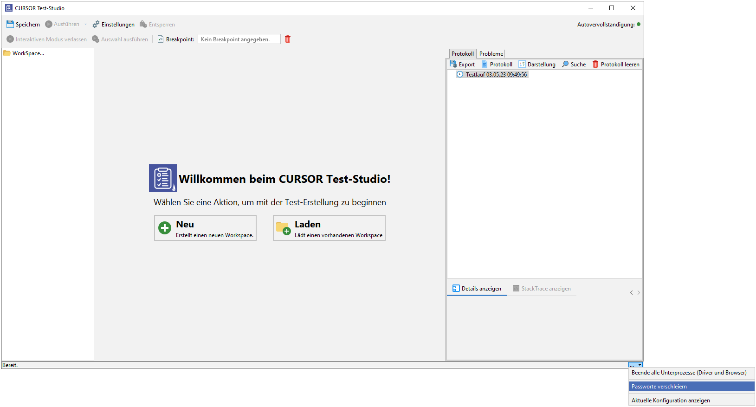Click the Laden button to load workspace

tap(329, 228)
